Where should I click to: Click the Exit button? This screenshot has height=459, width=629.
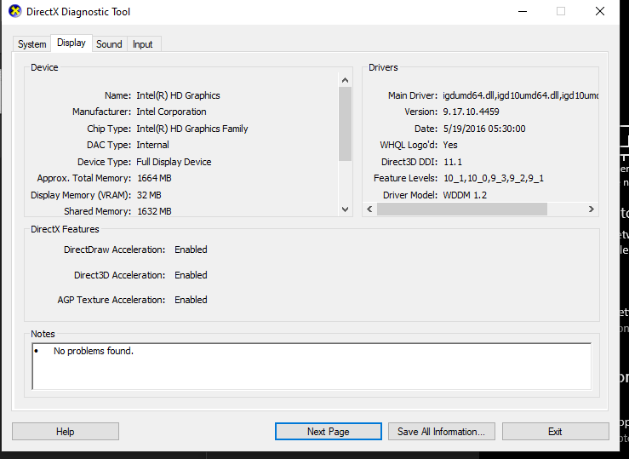pyautogui.click(x=555, y=431)
